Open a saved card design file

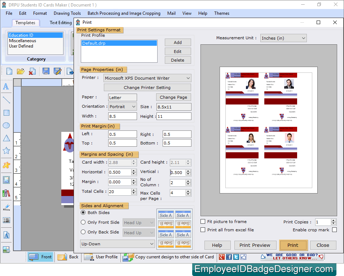coord(21,71)
